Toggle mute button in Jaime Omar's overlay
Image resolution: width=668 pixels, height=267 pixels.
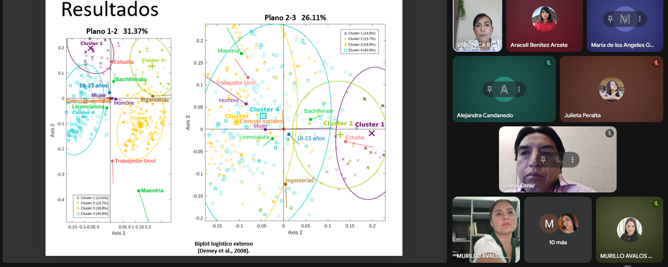(x=558, y=159)
